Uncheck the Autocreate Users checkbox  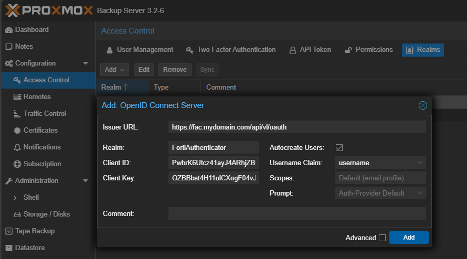click(339, 148)
